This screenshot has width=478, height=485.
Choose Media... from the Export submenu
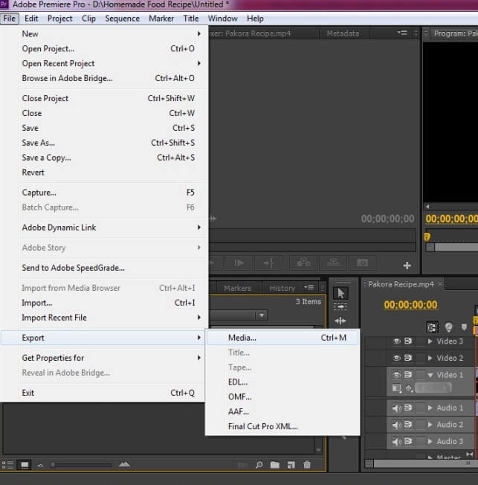(x=282, y=338)
